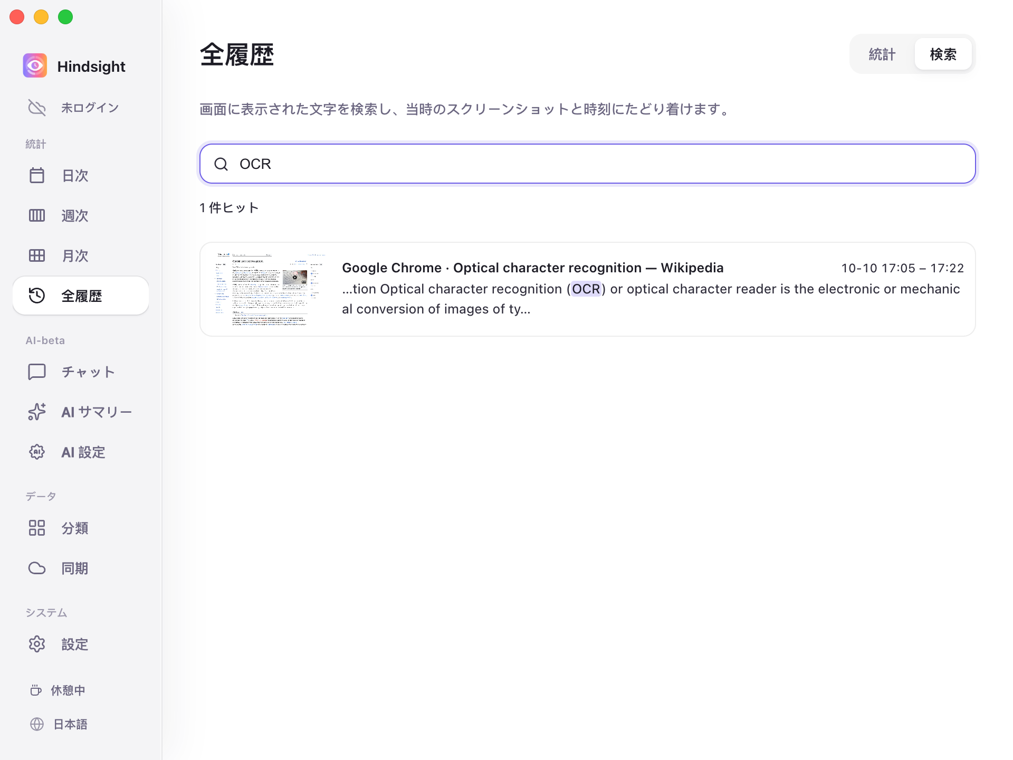Select the 検索 tab
This screenshot has width=1013, height=760.
(943, 54)
